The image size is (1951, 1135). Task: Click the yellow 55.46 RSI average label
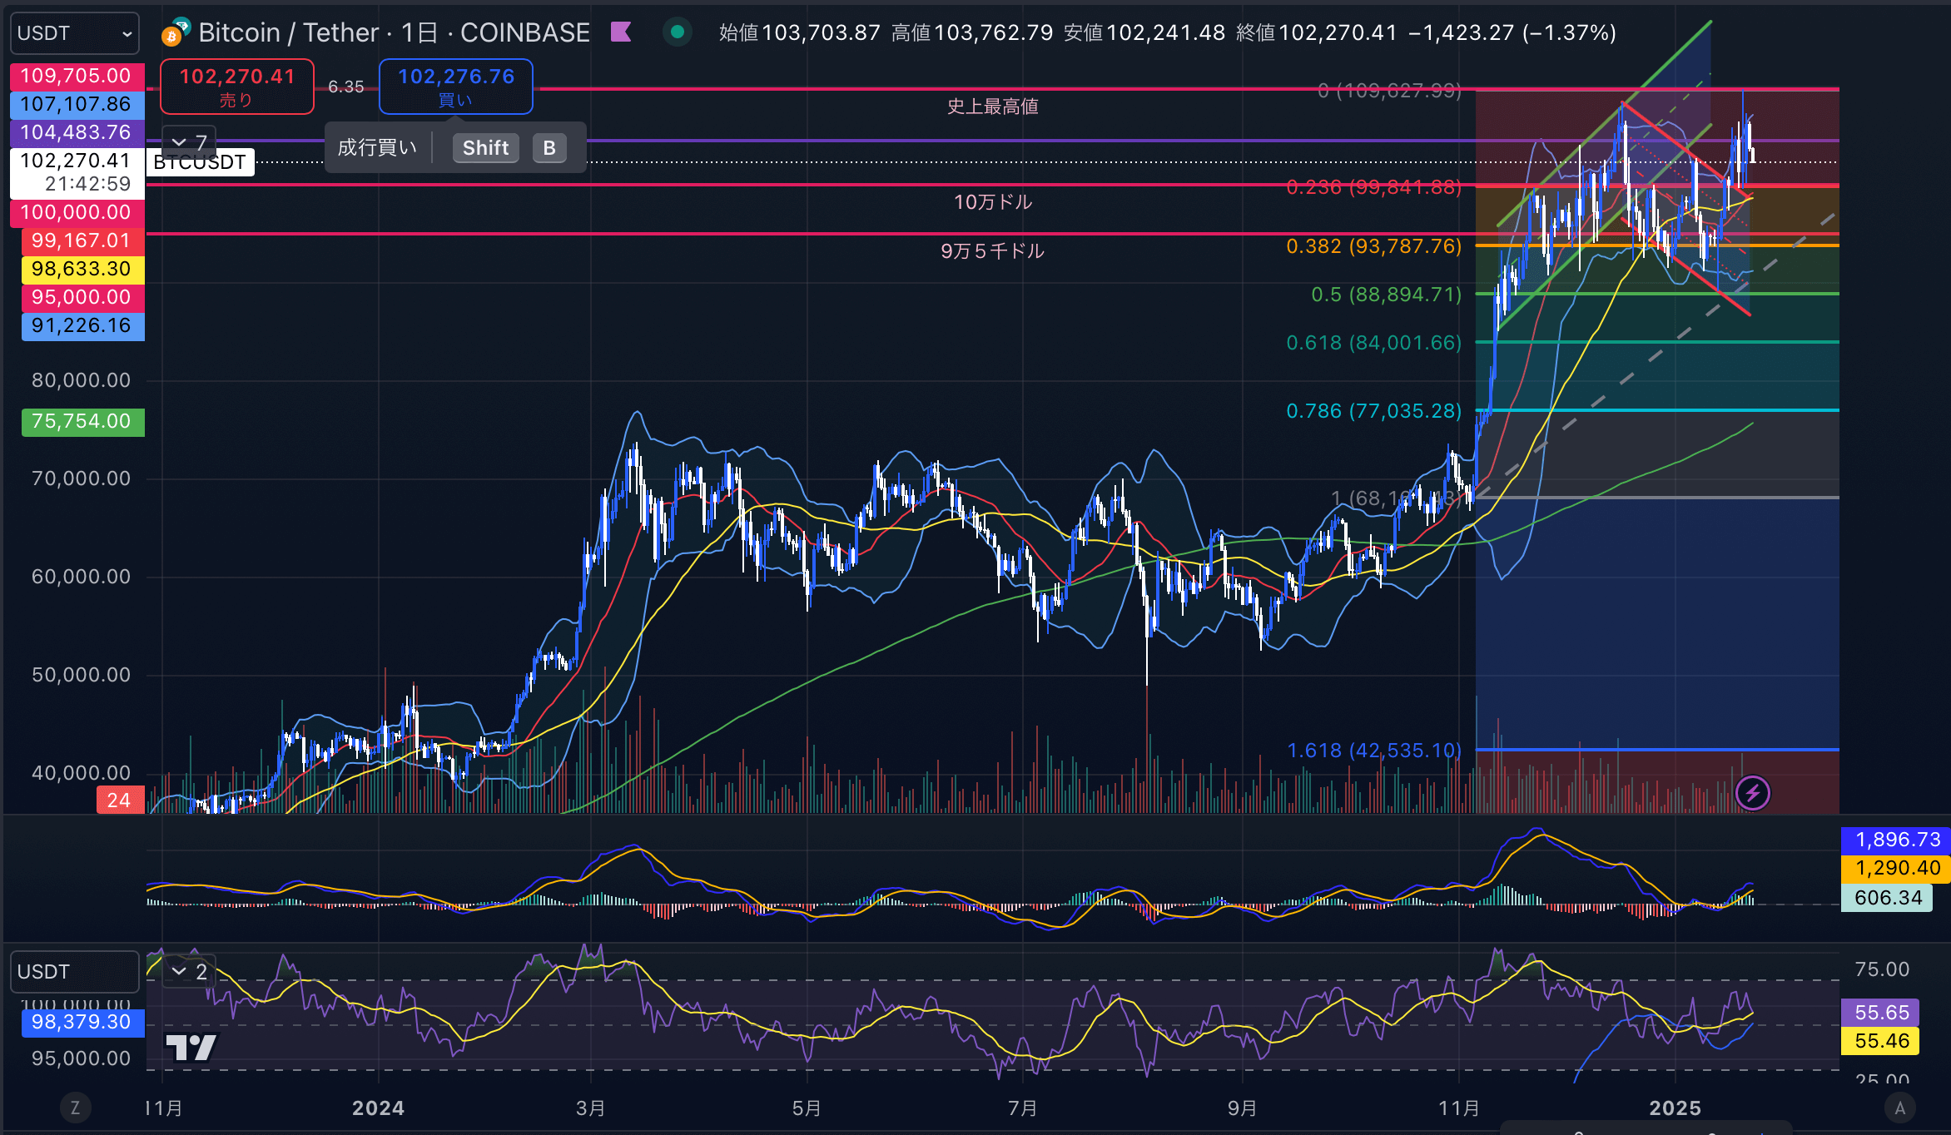click(1881, 1041)
